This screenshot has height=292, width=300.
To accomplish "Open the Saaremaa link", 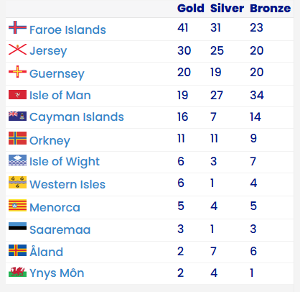I will click(60, 230).
